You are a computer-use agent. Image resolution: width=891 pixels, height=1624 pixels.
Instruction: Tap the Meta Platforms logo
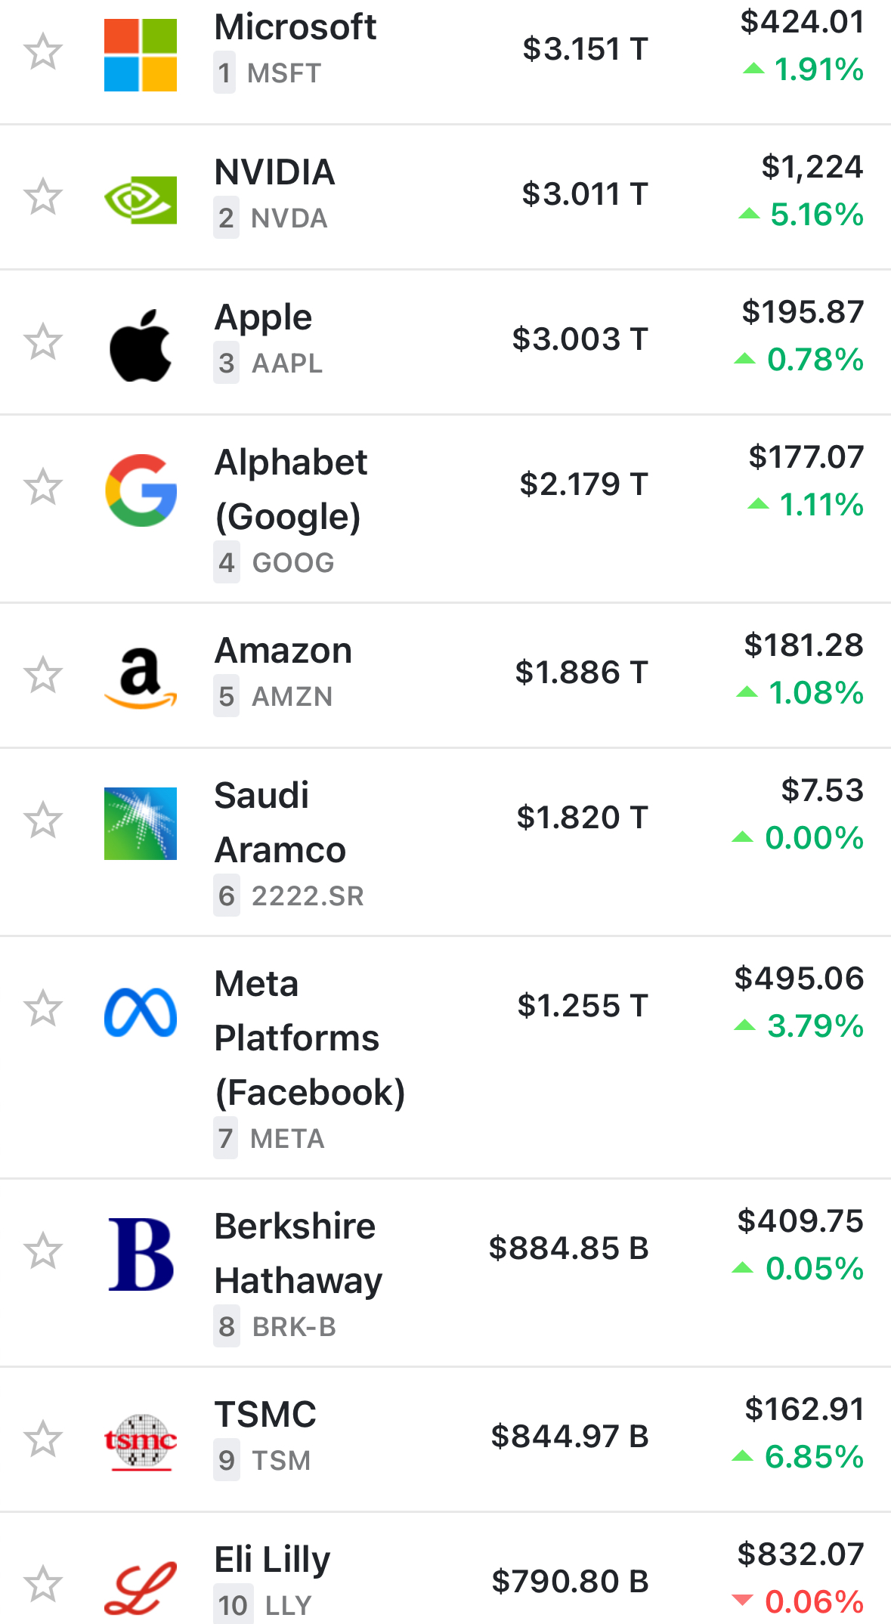[x=141, y=1011]
